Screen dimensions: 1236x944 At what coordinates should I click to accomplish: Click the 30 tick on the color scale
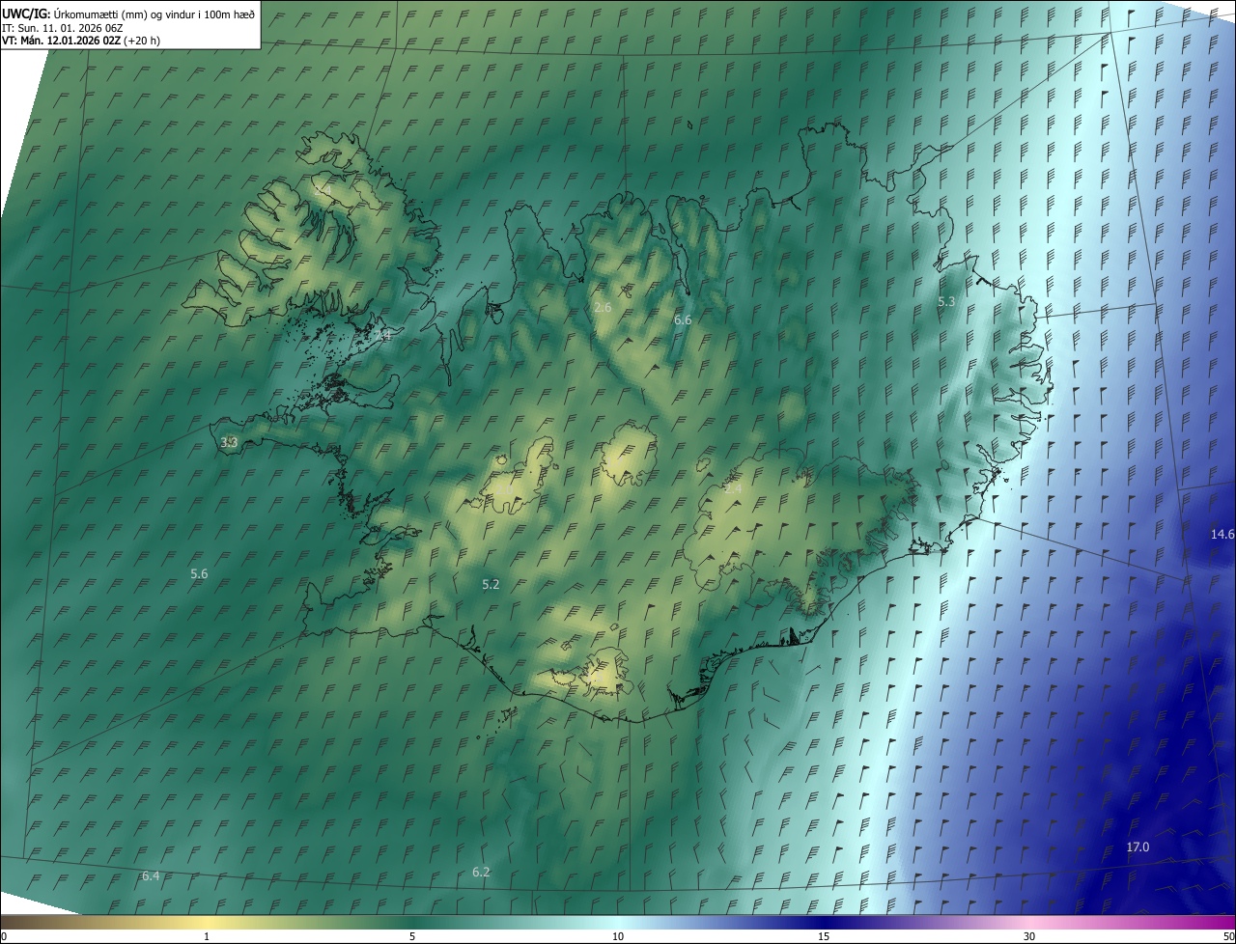[1029, 936]
